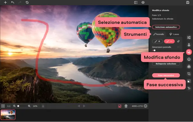
Task: Click the Modifica sfondo panel title
Action: point(160,10)
